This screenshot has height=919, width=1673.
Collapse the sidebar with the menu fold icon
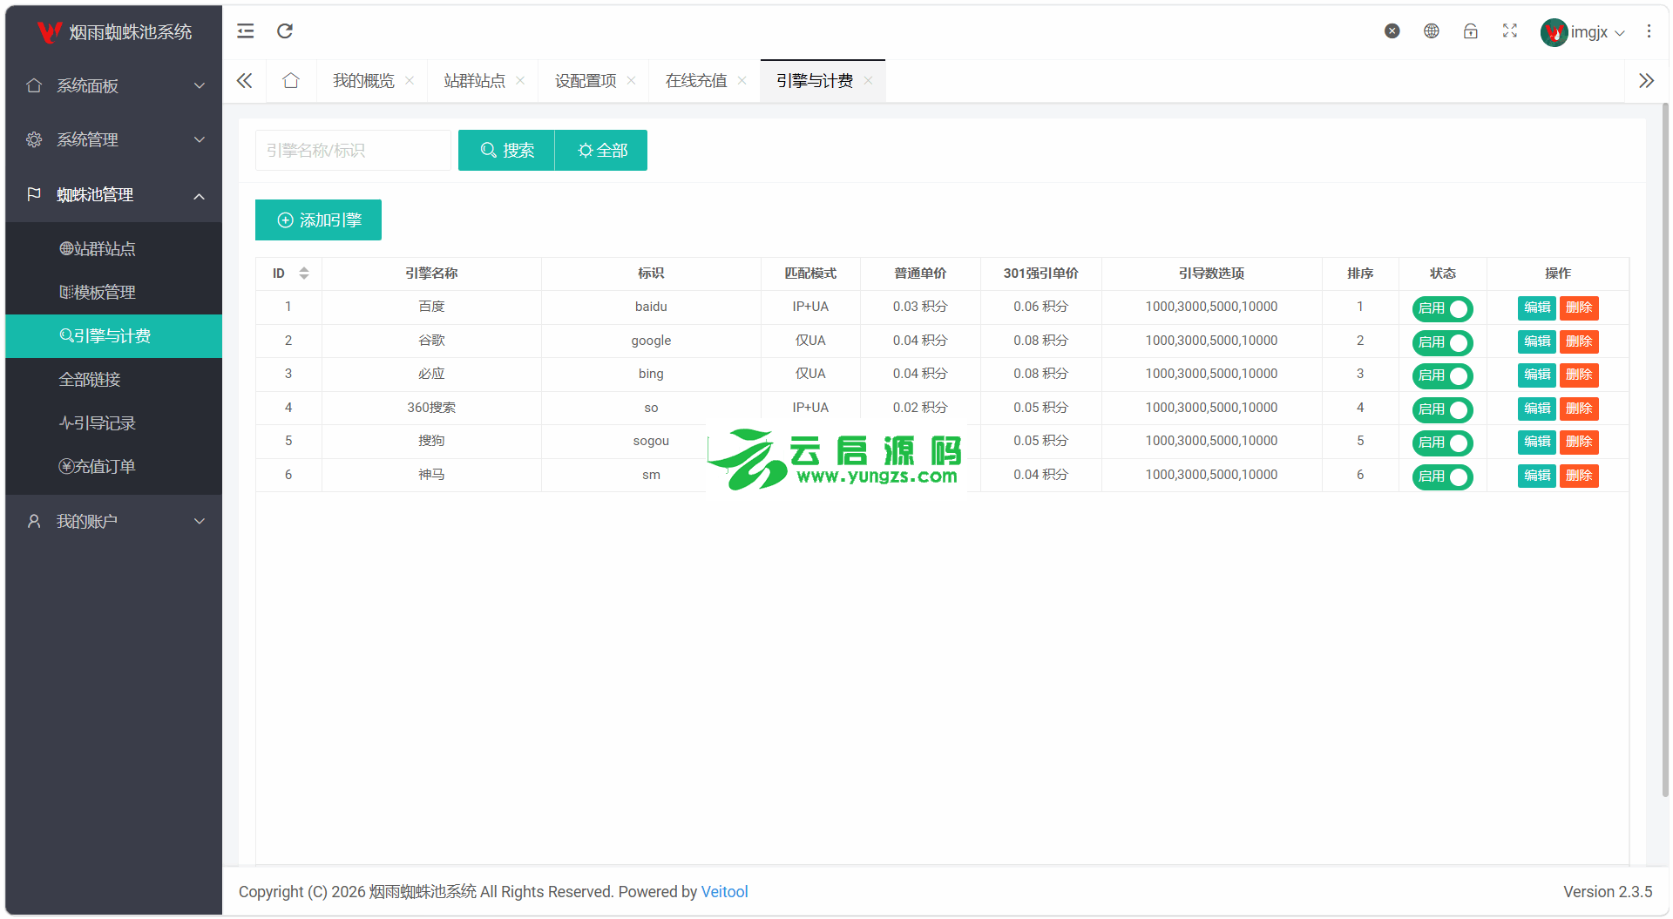[x=246, y=31]
